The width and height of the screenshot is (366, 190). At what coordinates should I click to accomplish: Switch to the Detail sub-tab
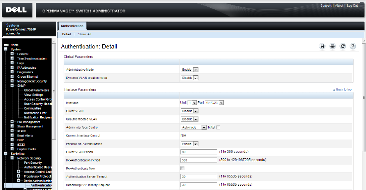coord(66,34)
